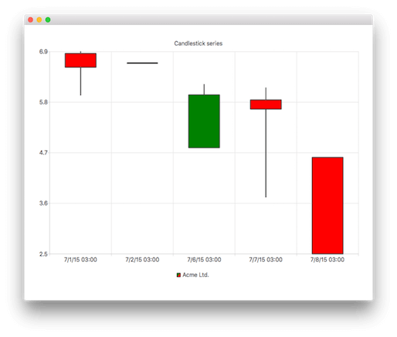Select the flat doji candlestick for 7/2/15
397x337 pixels.
142,63
